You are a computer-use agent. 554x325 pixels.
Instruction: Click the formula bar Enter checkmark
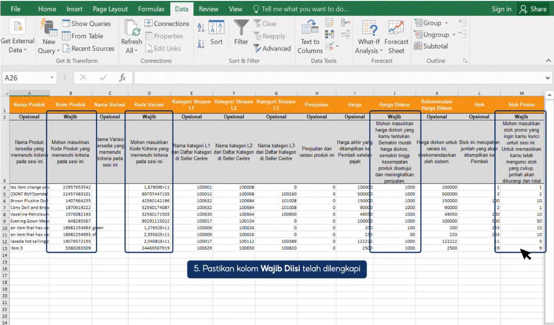point(103,78)
